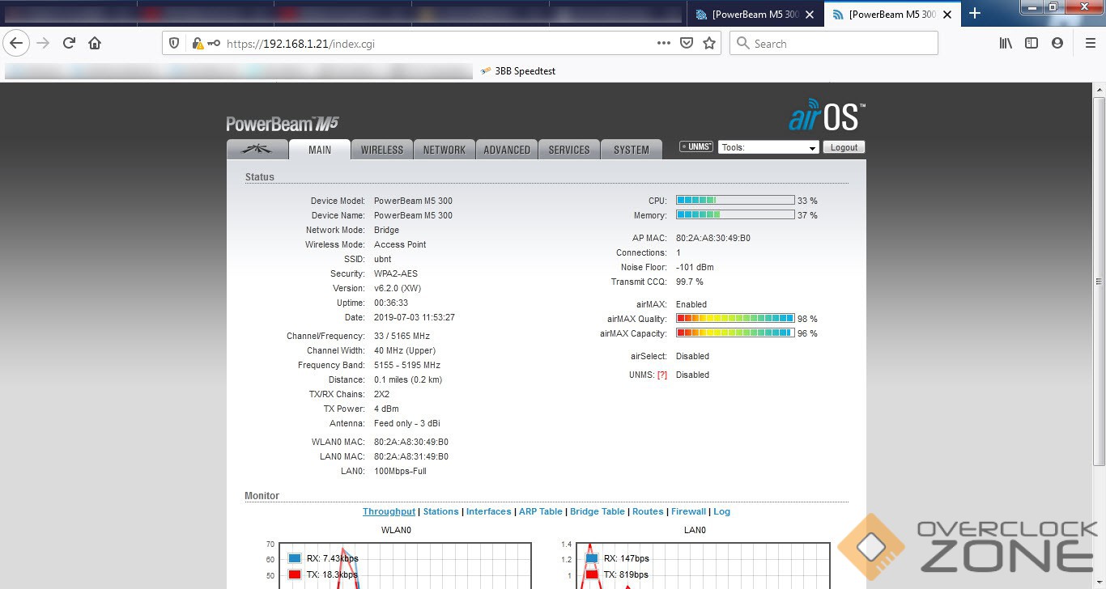Click the UNMS button beside Tools

click(x=696, y=147)
